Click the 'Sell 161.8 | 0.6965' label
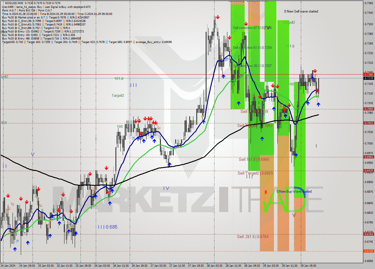Viewport: 375px width, 269px height. [254, 159]
